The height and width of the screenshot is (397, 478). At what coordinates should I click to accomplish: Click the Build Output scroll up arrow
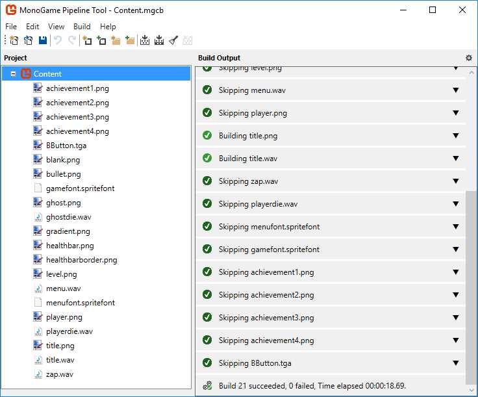click(472, 73)
